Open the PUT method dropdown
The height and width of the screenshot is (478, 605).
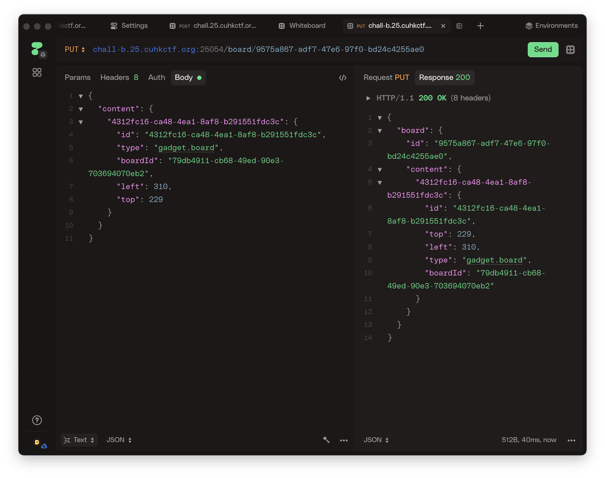[75, 49]
